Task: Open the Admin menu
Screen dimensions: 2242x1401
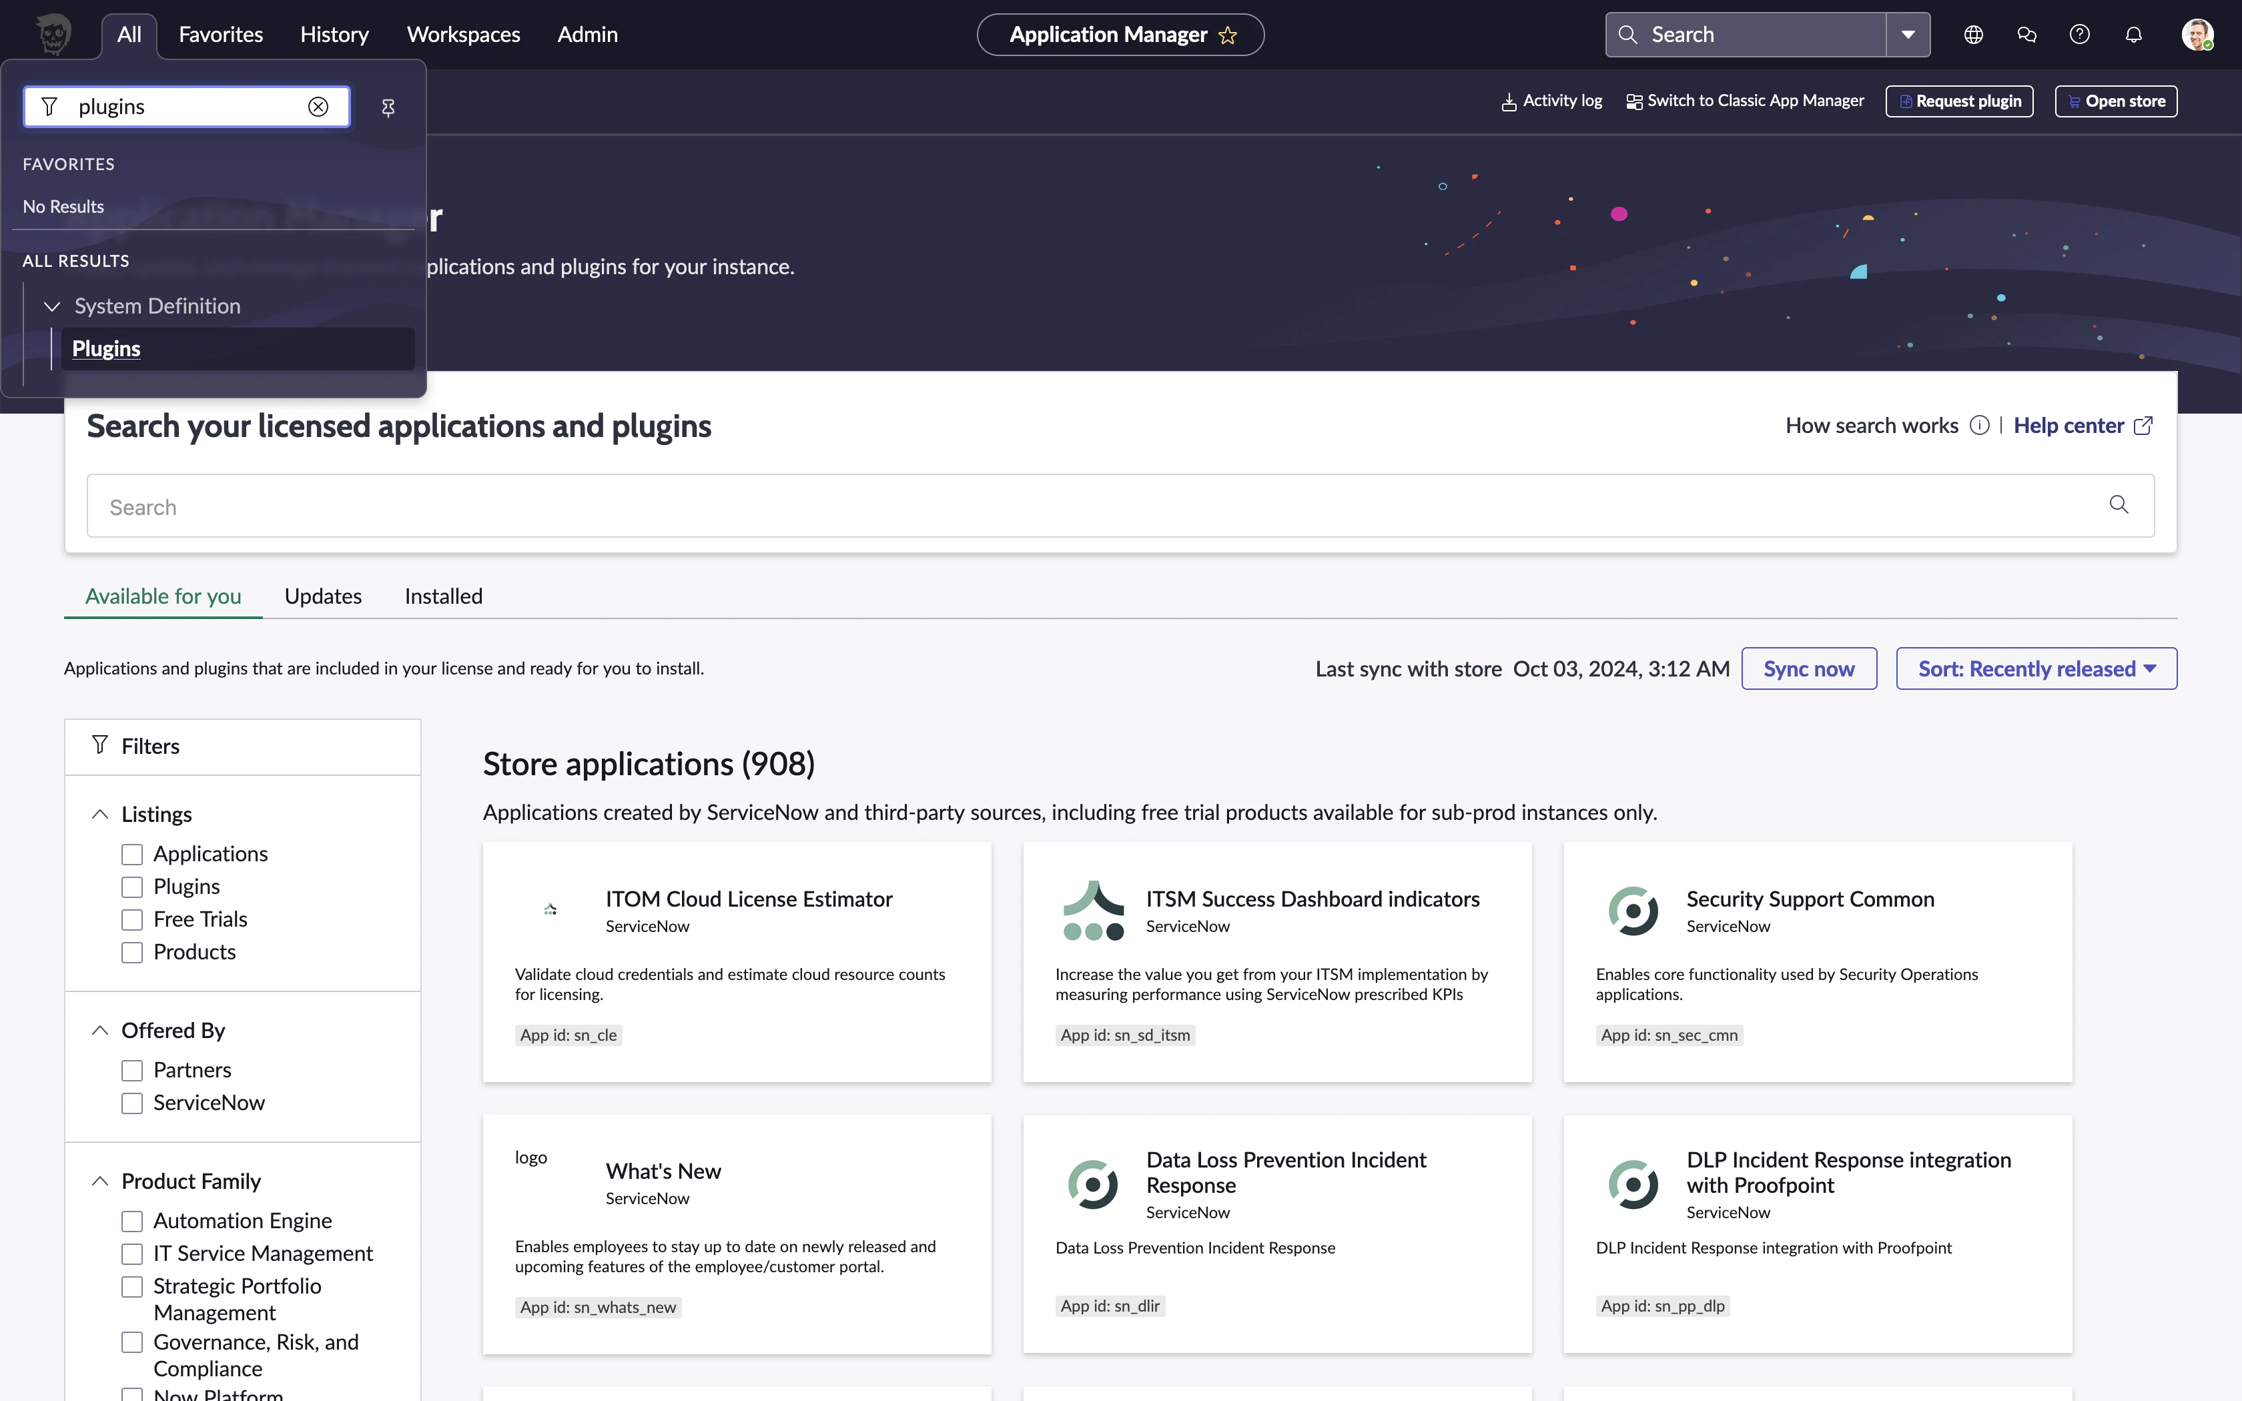Action: pyautogui.click(x=587, y=35)
